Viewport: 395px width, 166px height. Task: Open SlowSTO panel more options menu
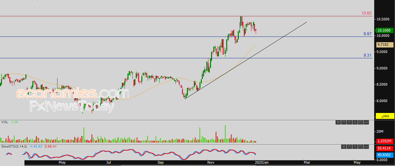[x=366, y=146]
